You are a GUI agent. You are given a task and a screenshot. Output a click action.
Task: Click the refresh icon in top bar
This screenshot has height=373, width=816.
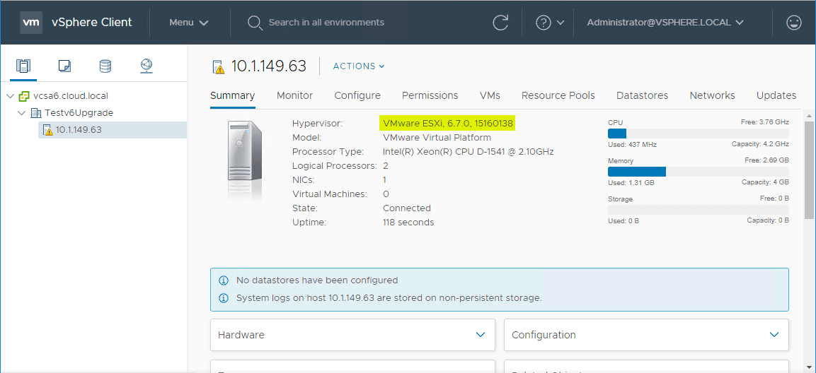(x=500, y=23)
